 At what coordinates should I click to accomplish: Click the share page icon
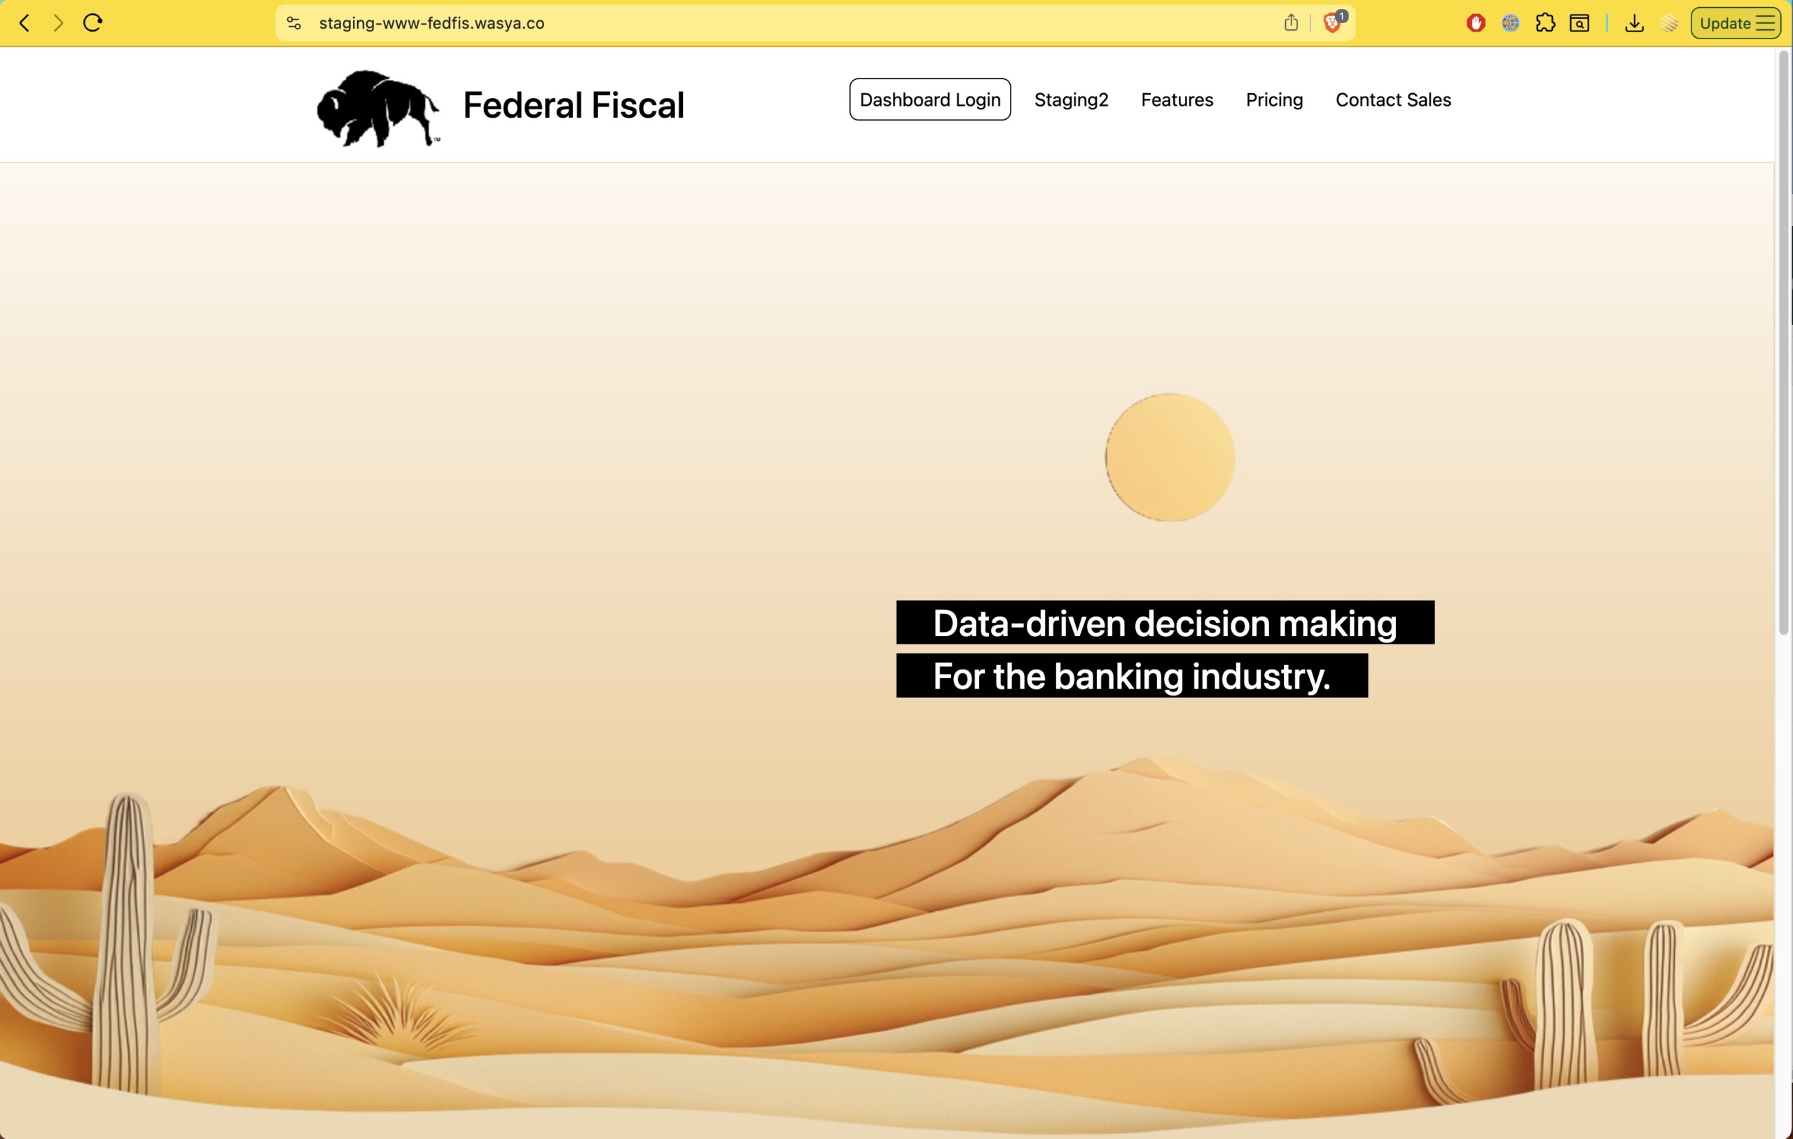(1291, 23)
